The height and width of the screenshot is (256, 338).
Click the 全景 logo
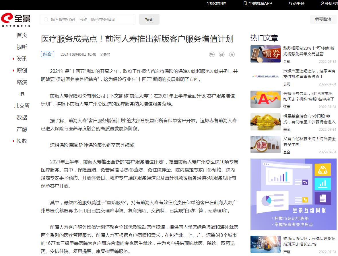[16, 19]
